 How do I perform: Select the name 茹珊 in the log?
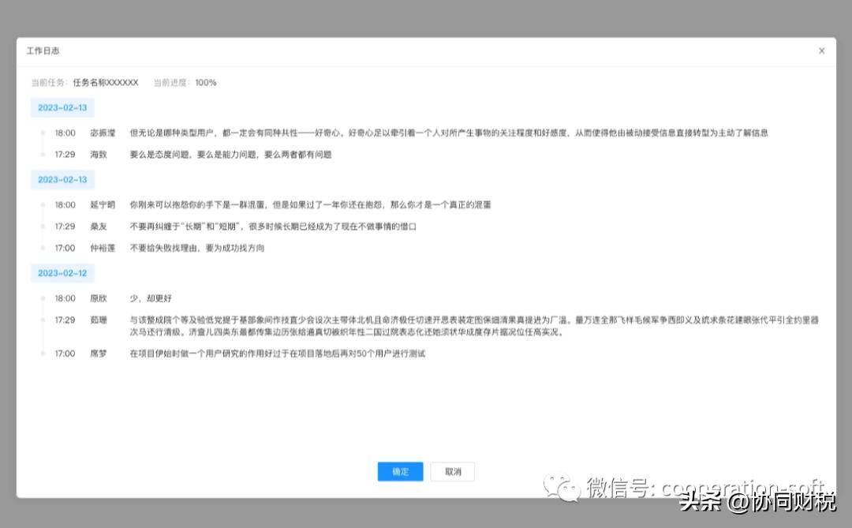(x=98, y=320)
